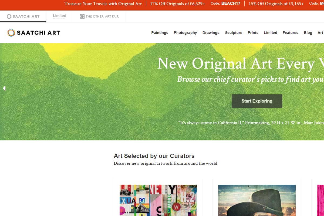
Task: Open the Limited tab at top
Action: click(x=59, y=16)
